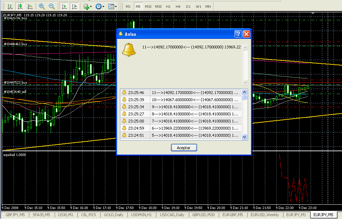The width and height of the screenshot is (342, 219).
Task: Switch to US30,M1 chart tab
Action: [65, 215]
